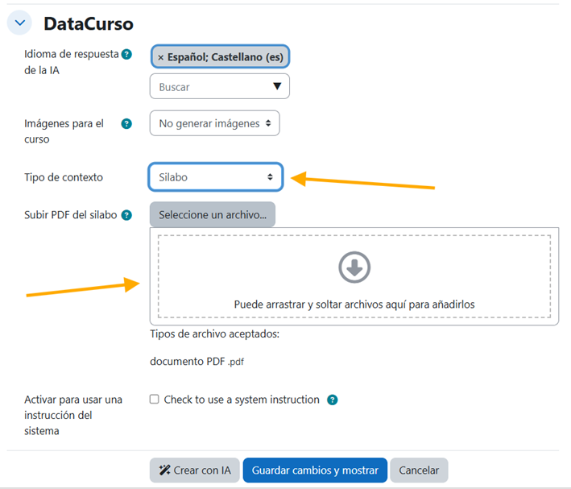Viewport: 571px width, 489px height.
Task: Show help beside the system instruction checkbox
Action: pyautogui.click(x=333, y=400)
